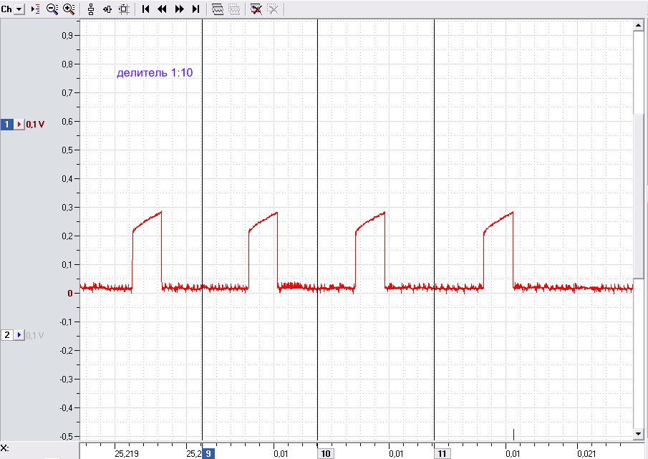648x459 pixels.
Task: Click the vertical scrollbar up arrow
Action: pyautogui.click(x=638, y=26)
